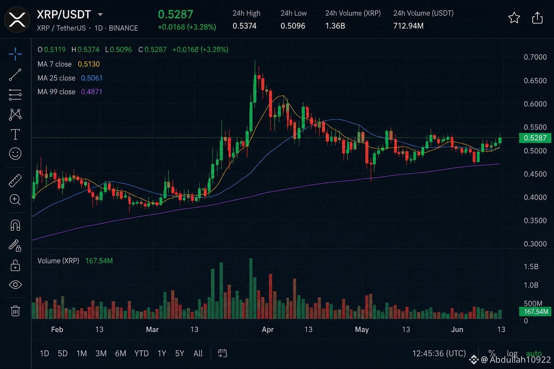
Task: Select the text annotation tool
Action: (x=15, y=134)
